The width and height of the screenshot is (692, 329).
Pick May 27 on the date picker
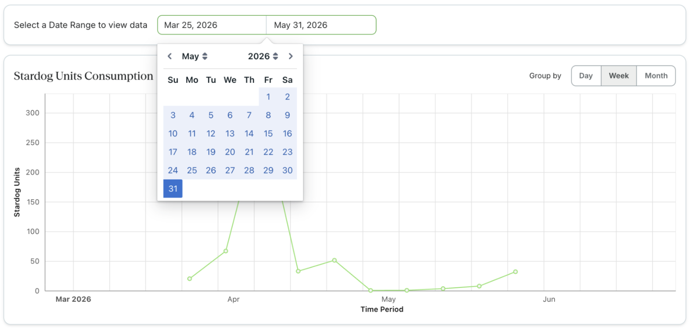[x=230, y=170]
